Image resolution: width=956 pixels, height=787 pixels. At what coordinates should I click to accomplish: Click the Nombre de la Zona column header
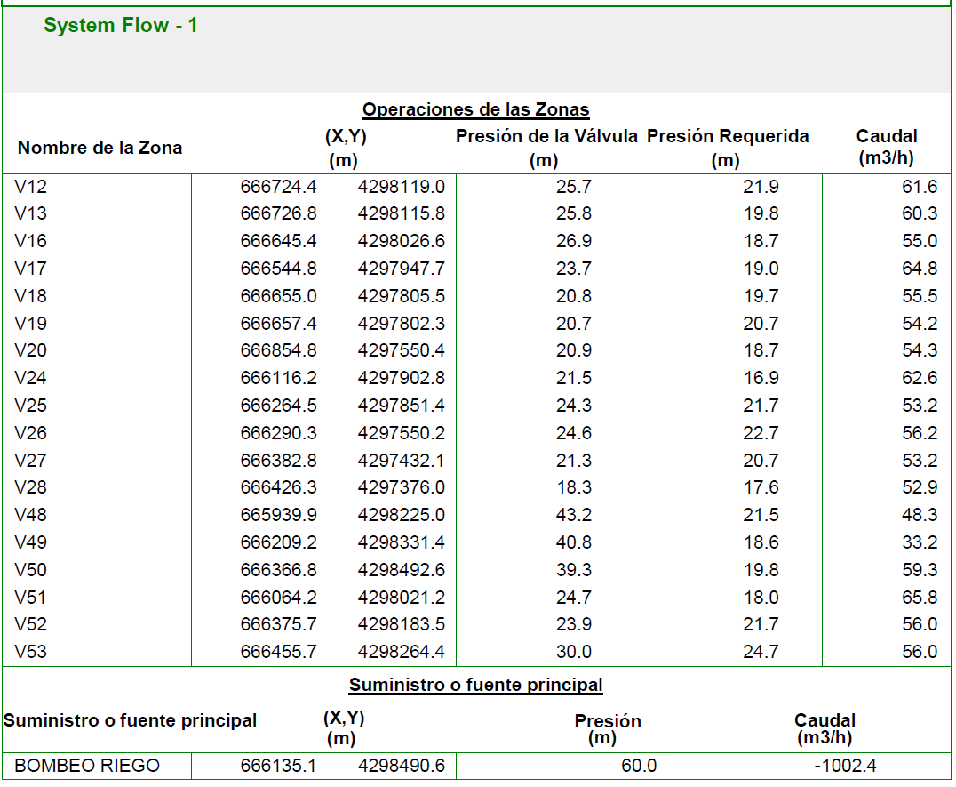tap(100, 148)
